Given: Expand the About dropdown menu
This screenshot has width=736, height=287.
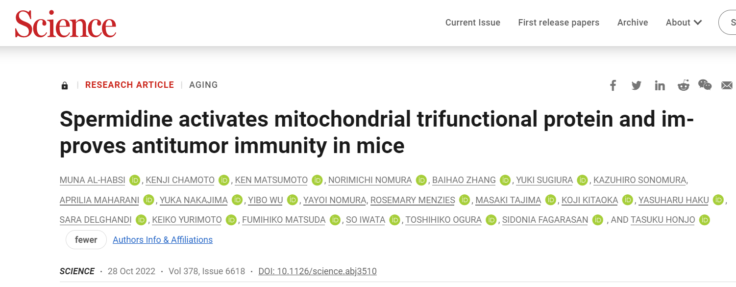Looking at the screenshot, I should tap(684, 23).
